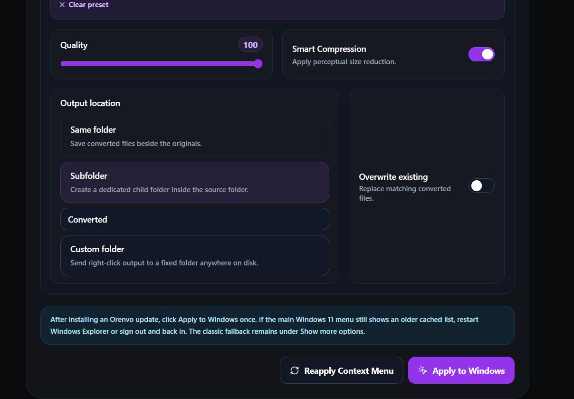Disable the Smart Compression toggle

(x=481, y=54)
